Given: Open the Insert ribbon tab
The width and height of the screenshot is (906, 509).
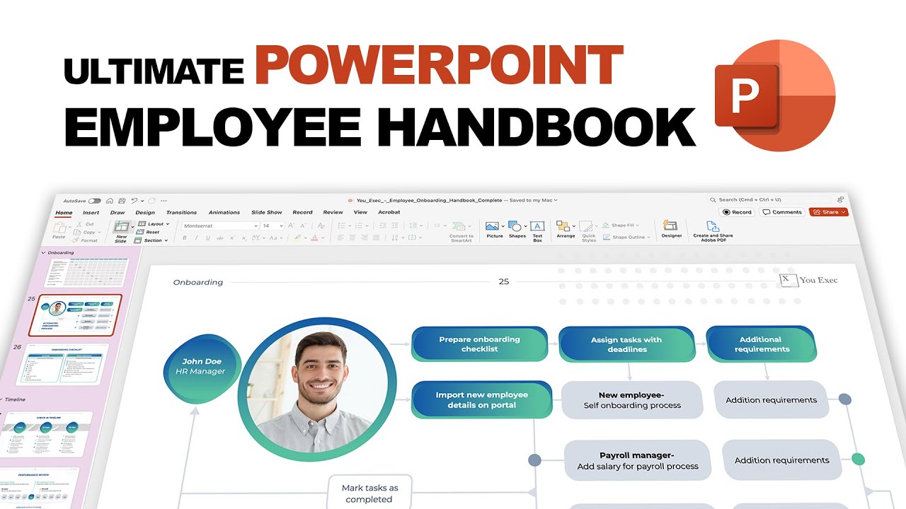Looking at the screenshot, I should point(91,212).
